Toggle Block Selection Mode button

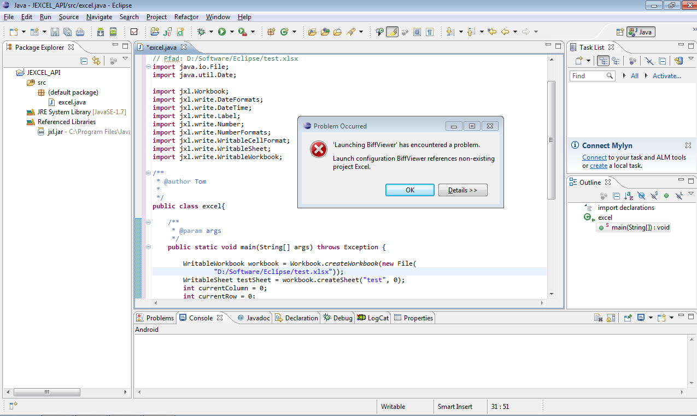point(417,32)
